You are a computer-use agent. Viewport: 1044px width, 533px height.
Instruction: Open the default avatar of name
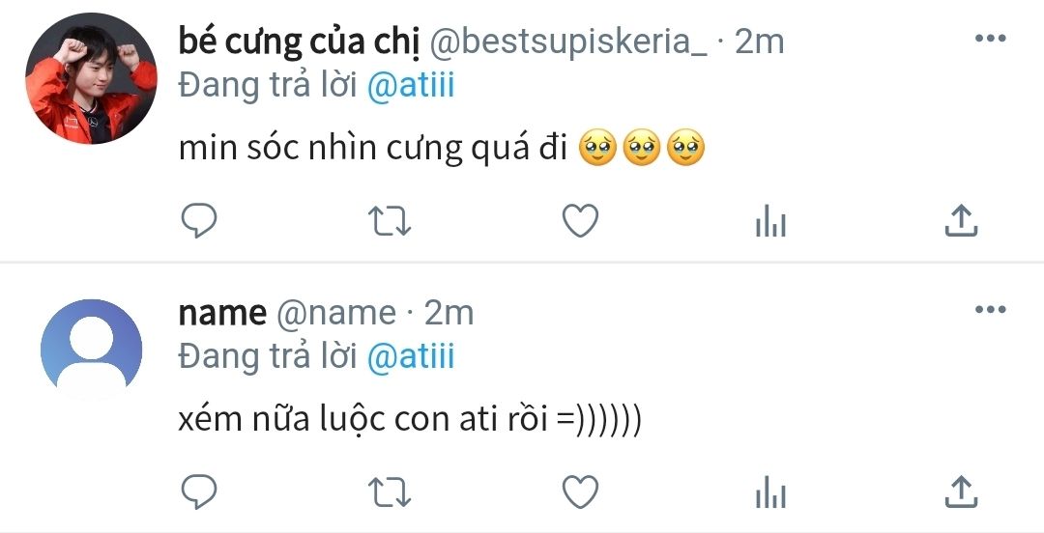pyautogui.click(x=91, y=350)
